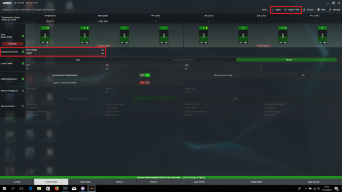Increase core 2 speed with plus button
The width and height of the screenshot is (342, 192).
[87, 43]
